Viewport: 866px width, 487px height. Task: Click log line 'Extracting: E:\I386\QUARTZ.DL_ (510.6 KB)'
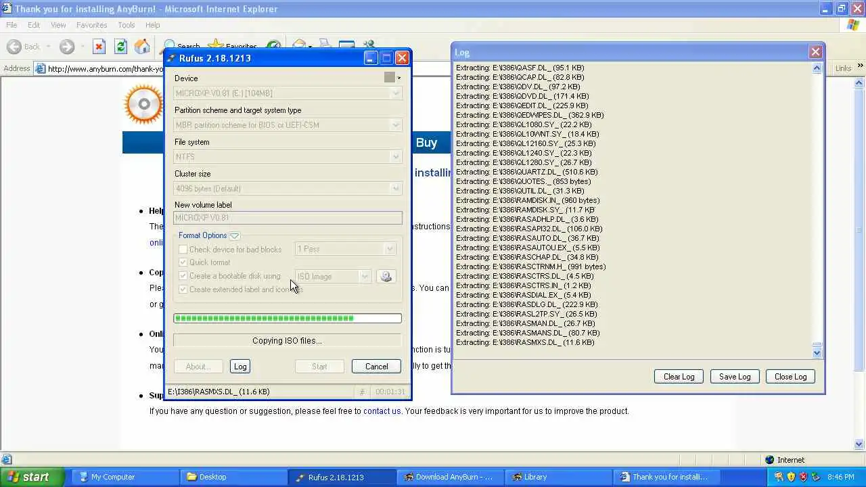526,172
